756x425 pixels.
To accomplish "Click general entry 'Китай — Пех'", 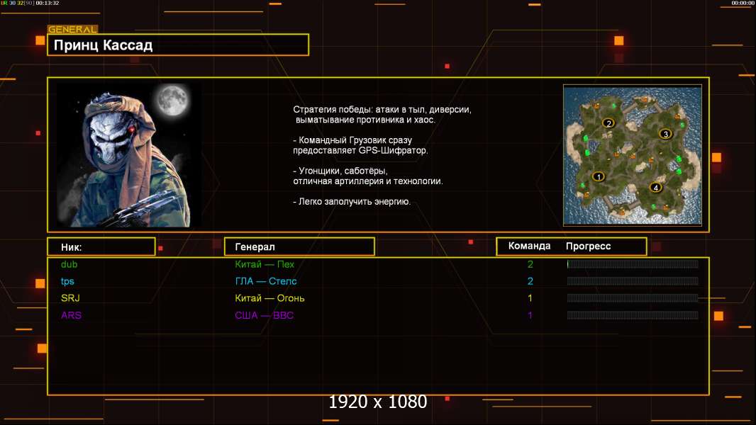I will 265,264.
